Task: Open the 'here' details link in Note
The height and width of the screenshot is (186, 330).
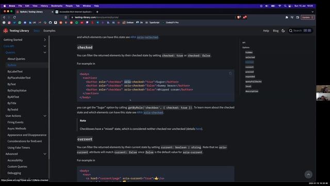Action: tap(198, 129)
